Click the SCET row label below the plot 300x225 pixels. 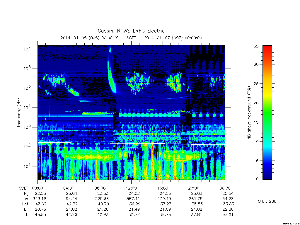click(x=23, y=188)
